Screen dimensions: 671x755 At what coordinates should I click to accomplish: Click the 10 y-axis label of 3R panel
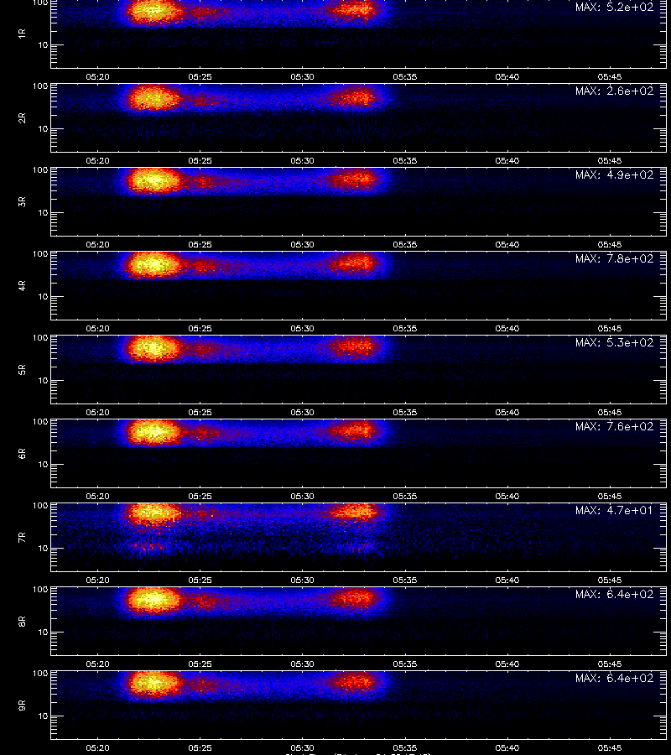coord(43,213)
